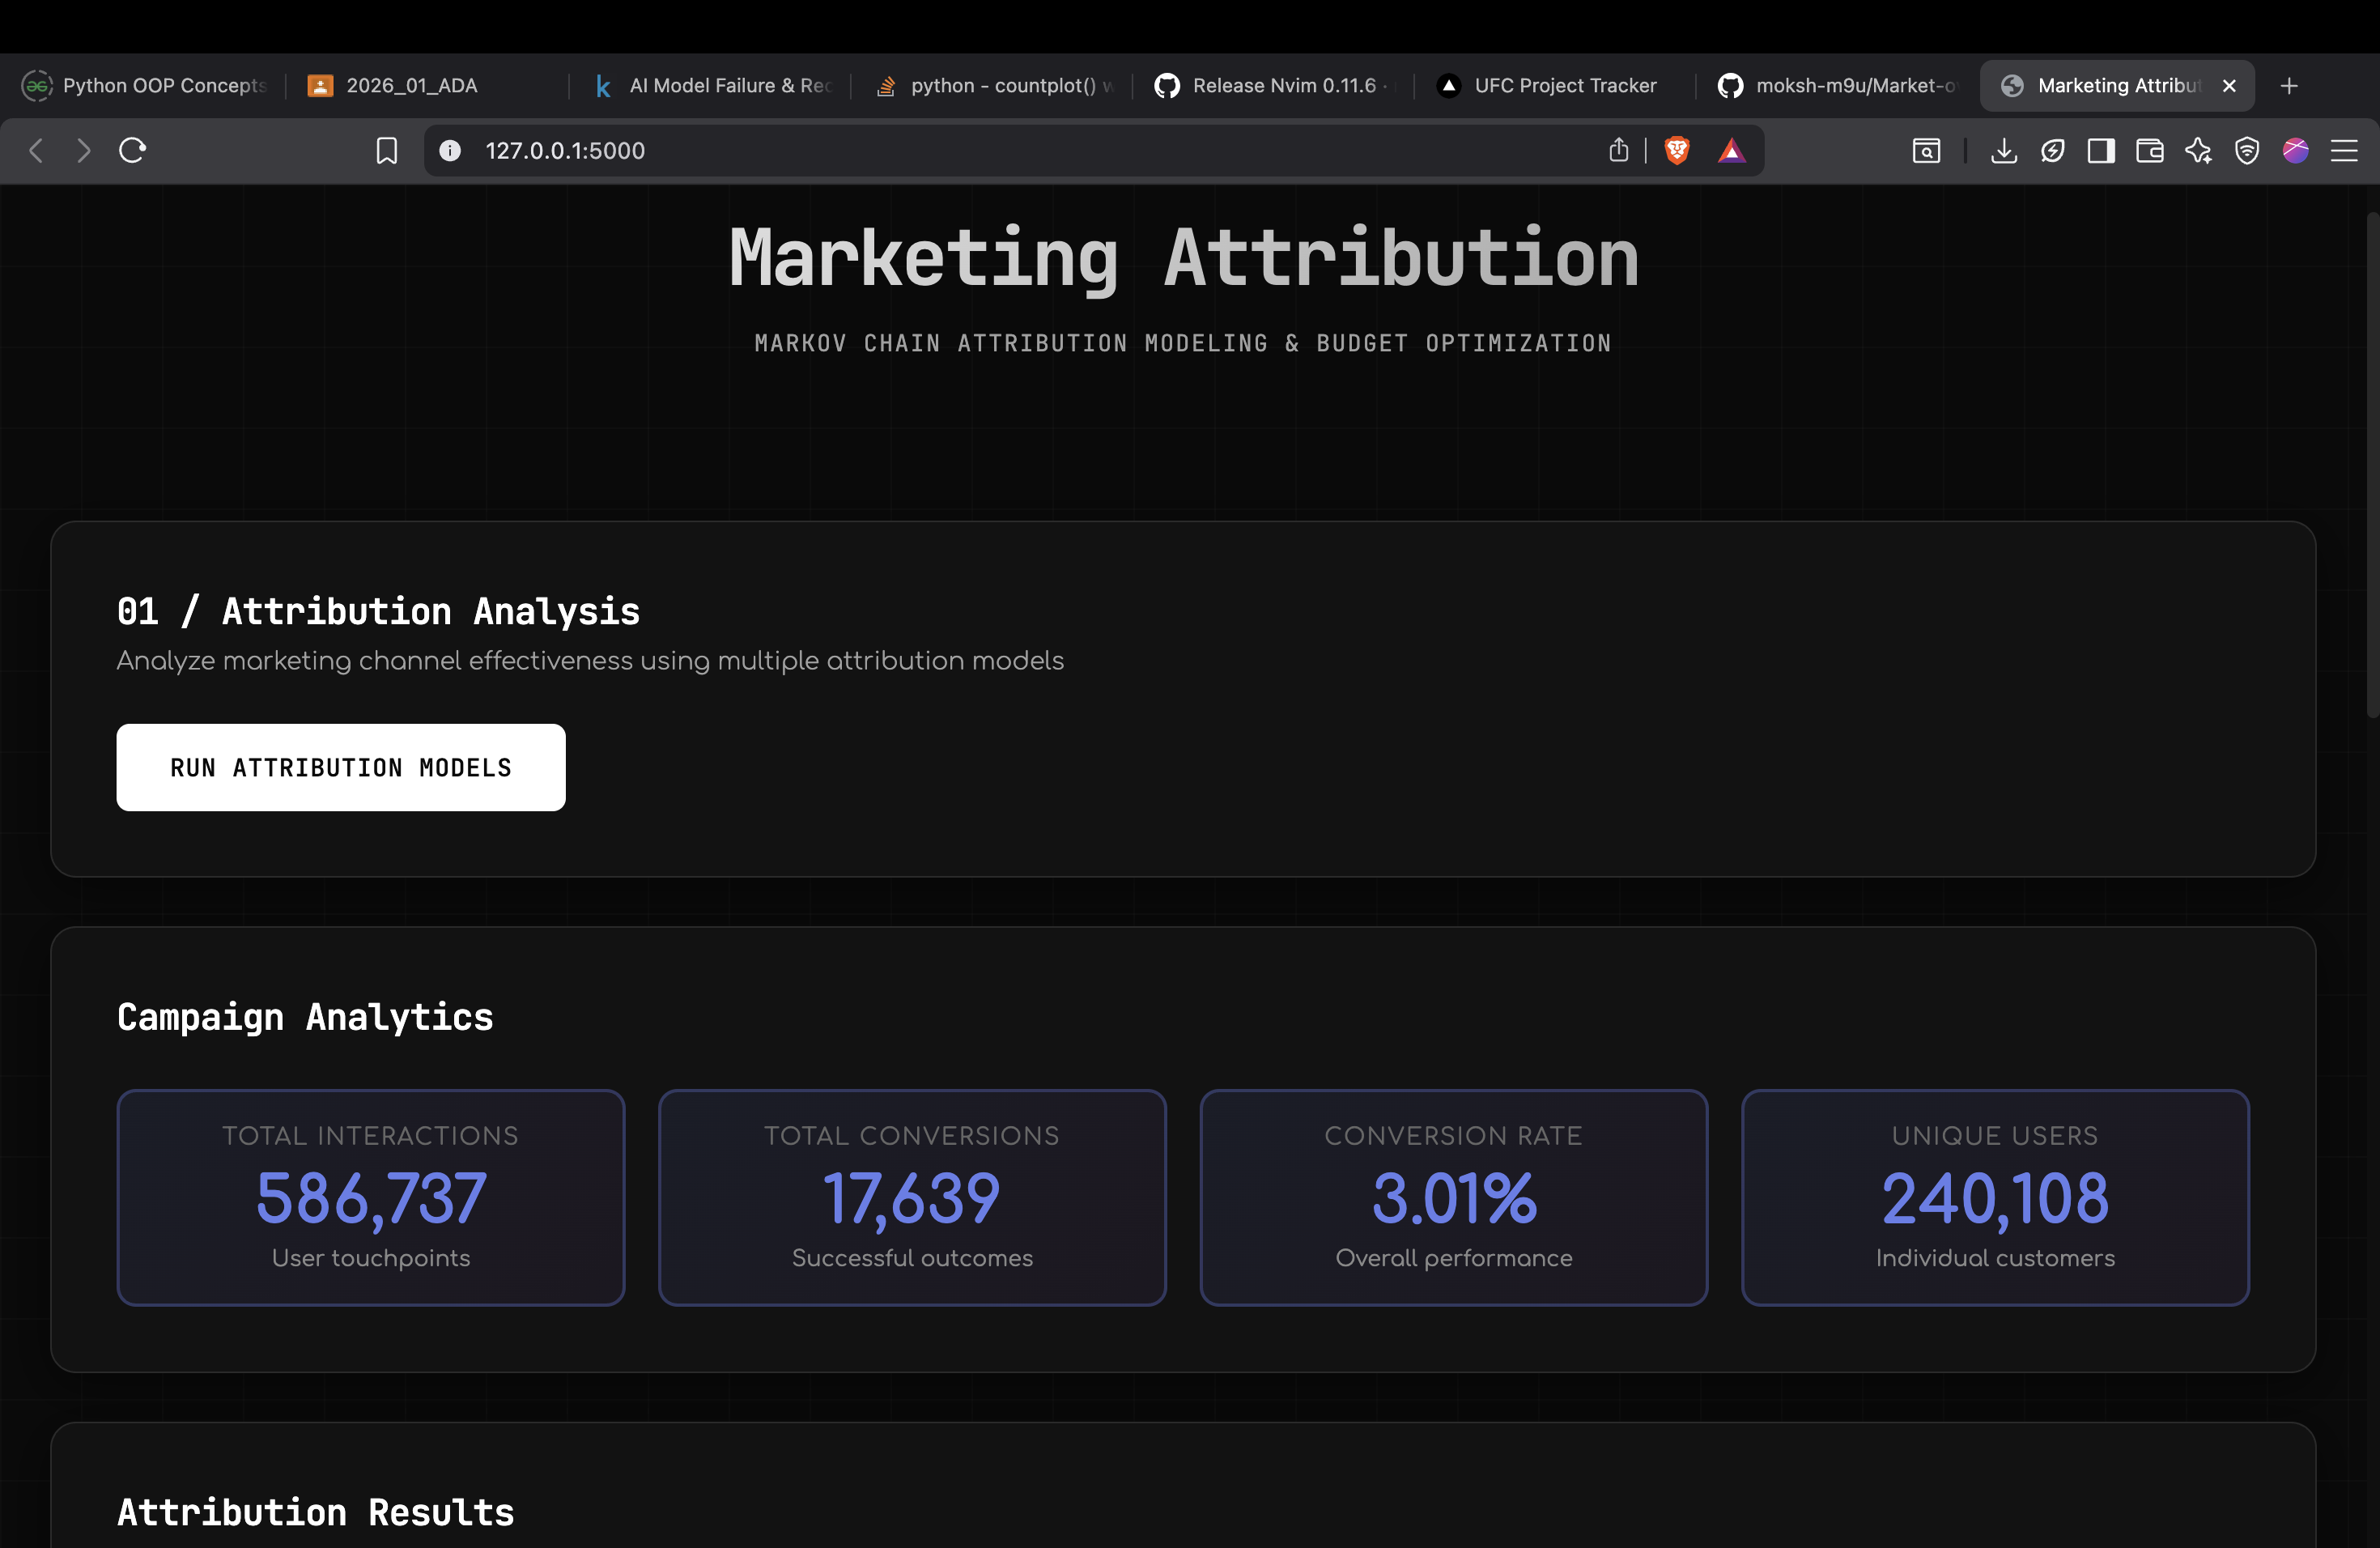Switch to Release Nvim 0.11.6 tab
The height and width of the screenshot is (1548, 2380).
point(1283,86)
